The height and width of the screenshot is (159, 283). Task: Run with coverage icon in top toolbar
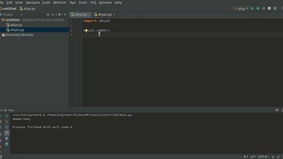pos(264,8)
